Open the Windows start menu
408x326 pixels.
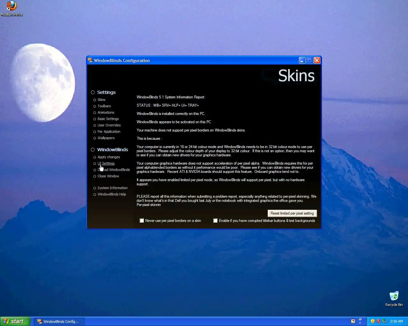point(15,321)
